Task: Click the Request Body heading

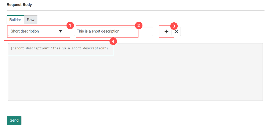Action: 19,5
